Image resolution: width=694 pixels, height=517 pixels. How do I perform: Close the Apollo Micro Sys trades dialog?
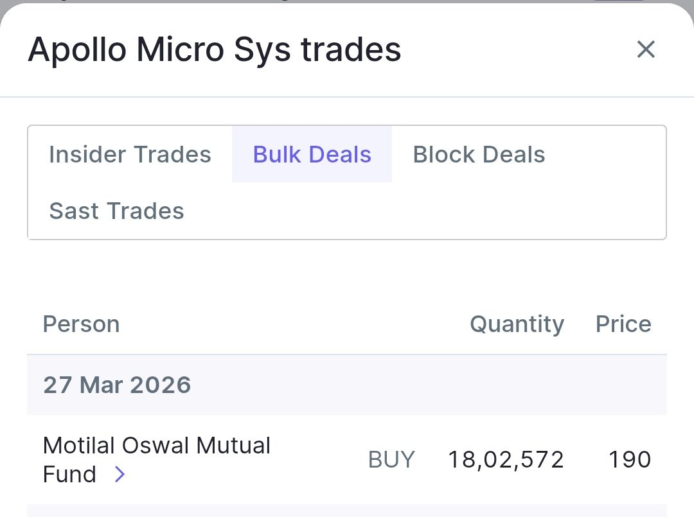pyautogui.click(x=645, y=49)
